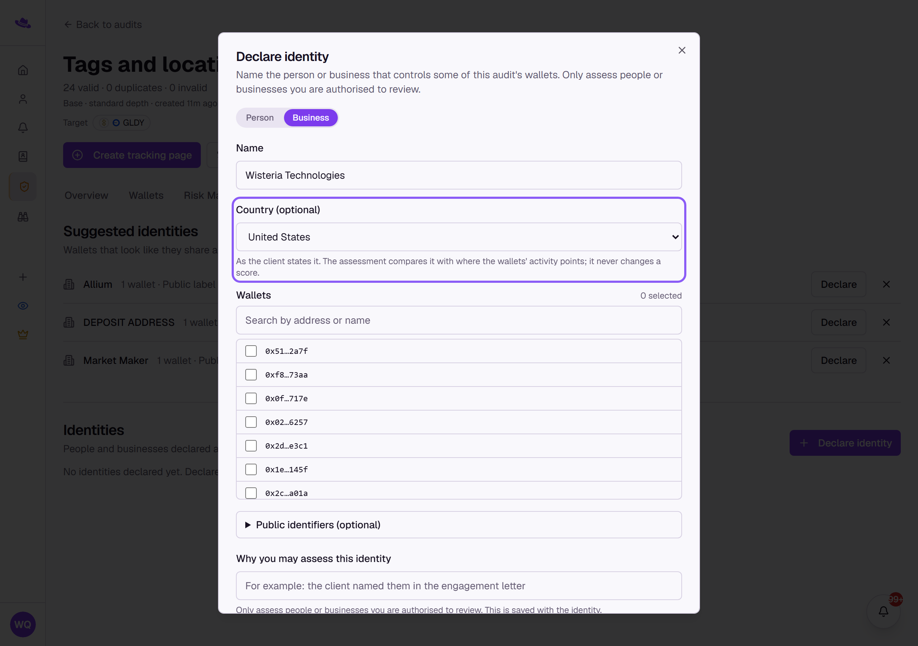Open the Country dropdown showing United States
Image resolution: width=918 pixels, height=646 pixels.
459,237
